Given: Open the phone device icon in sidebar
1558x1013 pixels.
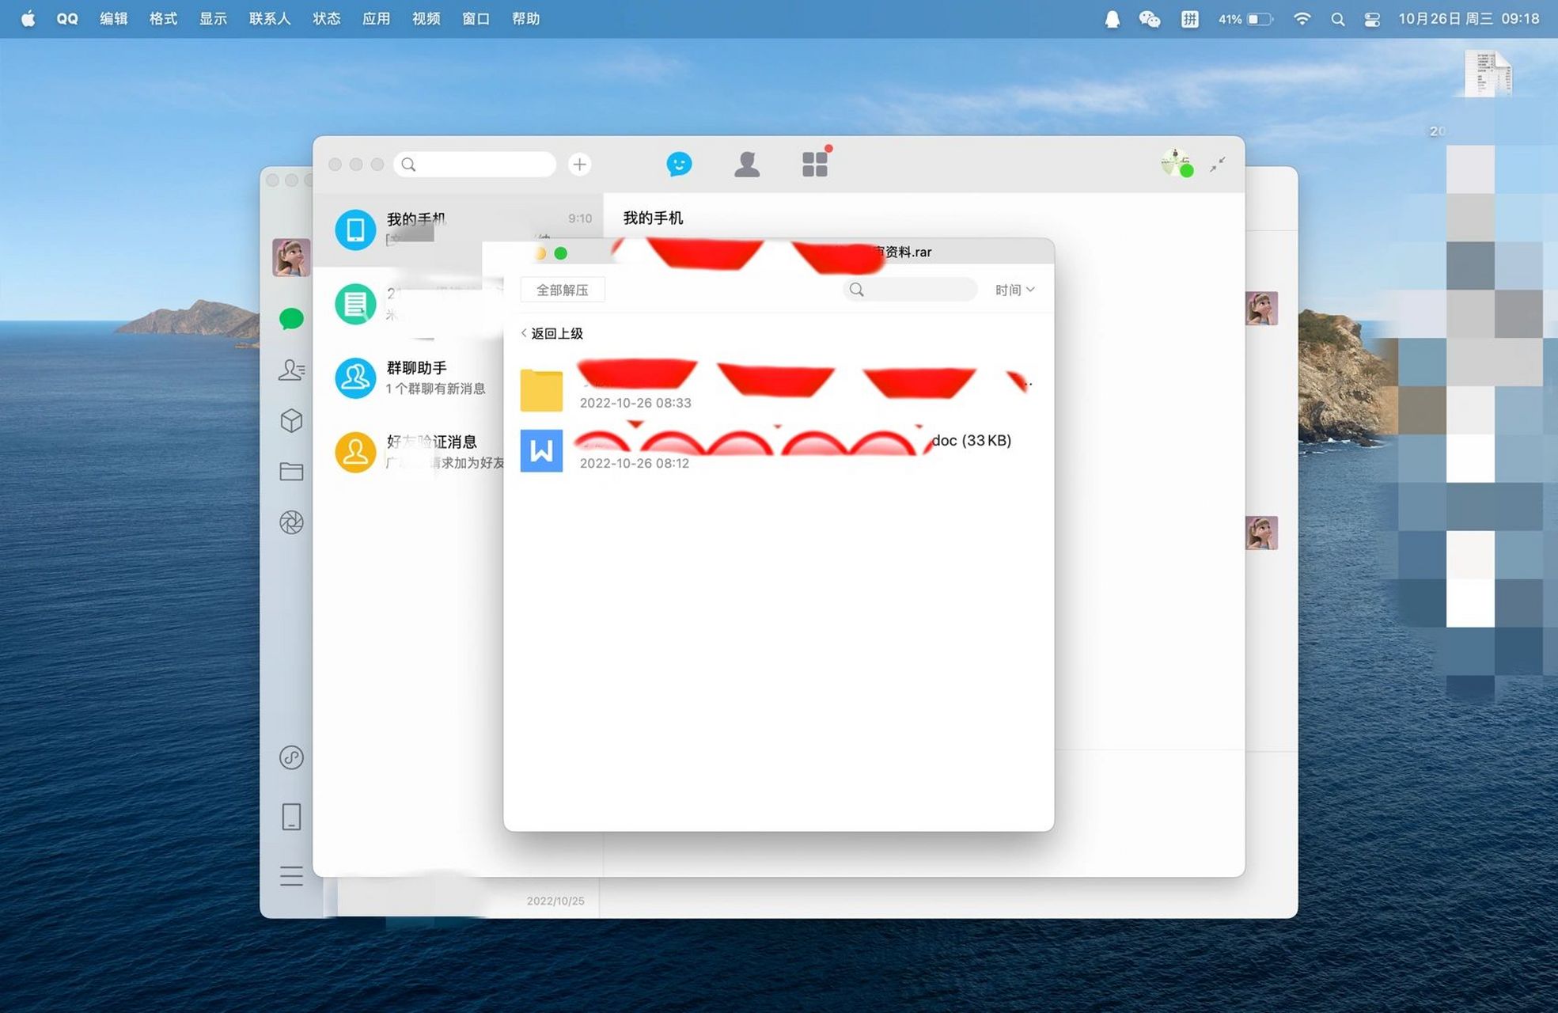Looking at the screenshot, I should [x=291, y=816].
